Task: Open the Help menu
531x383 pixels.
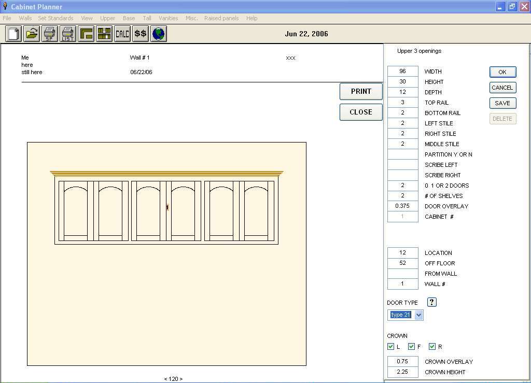Action: pos(251,18)
